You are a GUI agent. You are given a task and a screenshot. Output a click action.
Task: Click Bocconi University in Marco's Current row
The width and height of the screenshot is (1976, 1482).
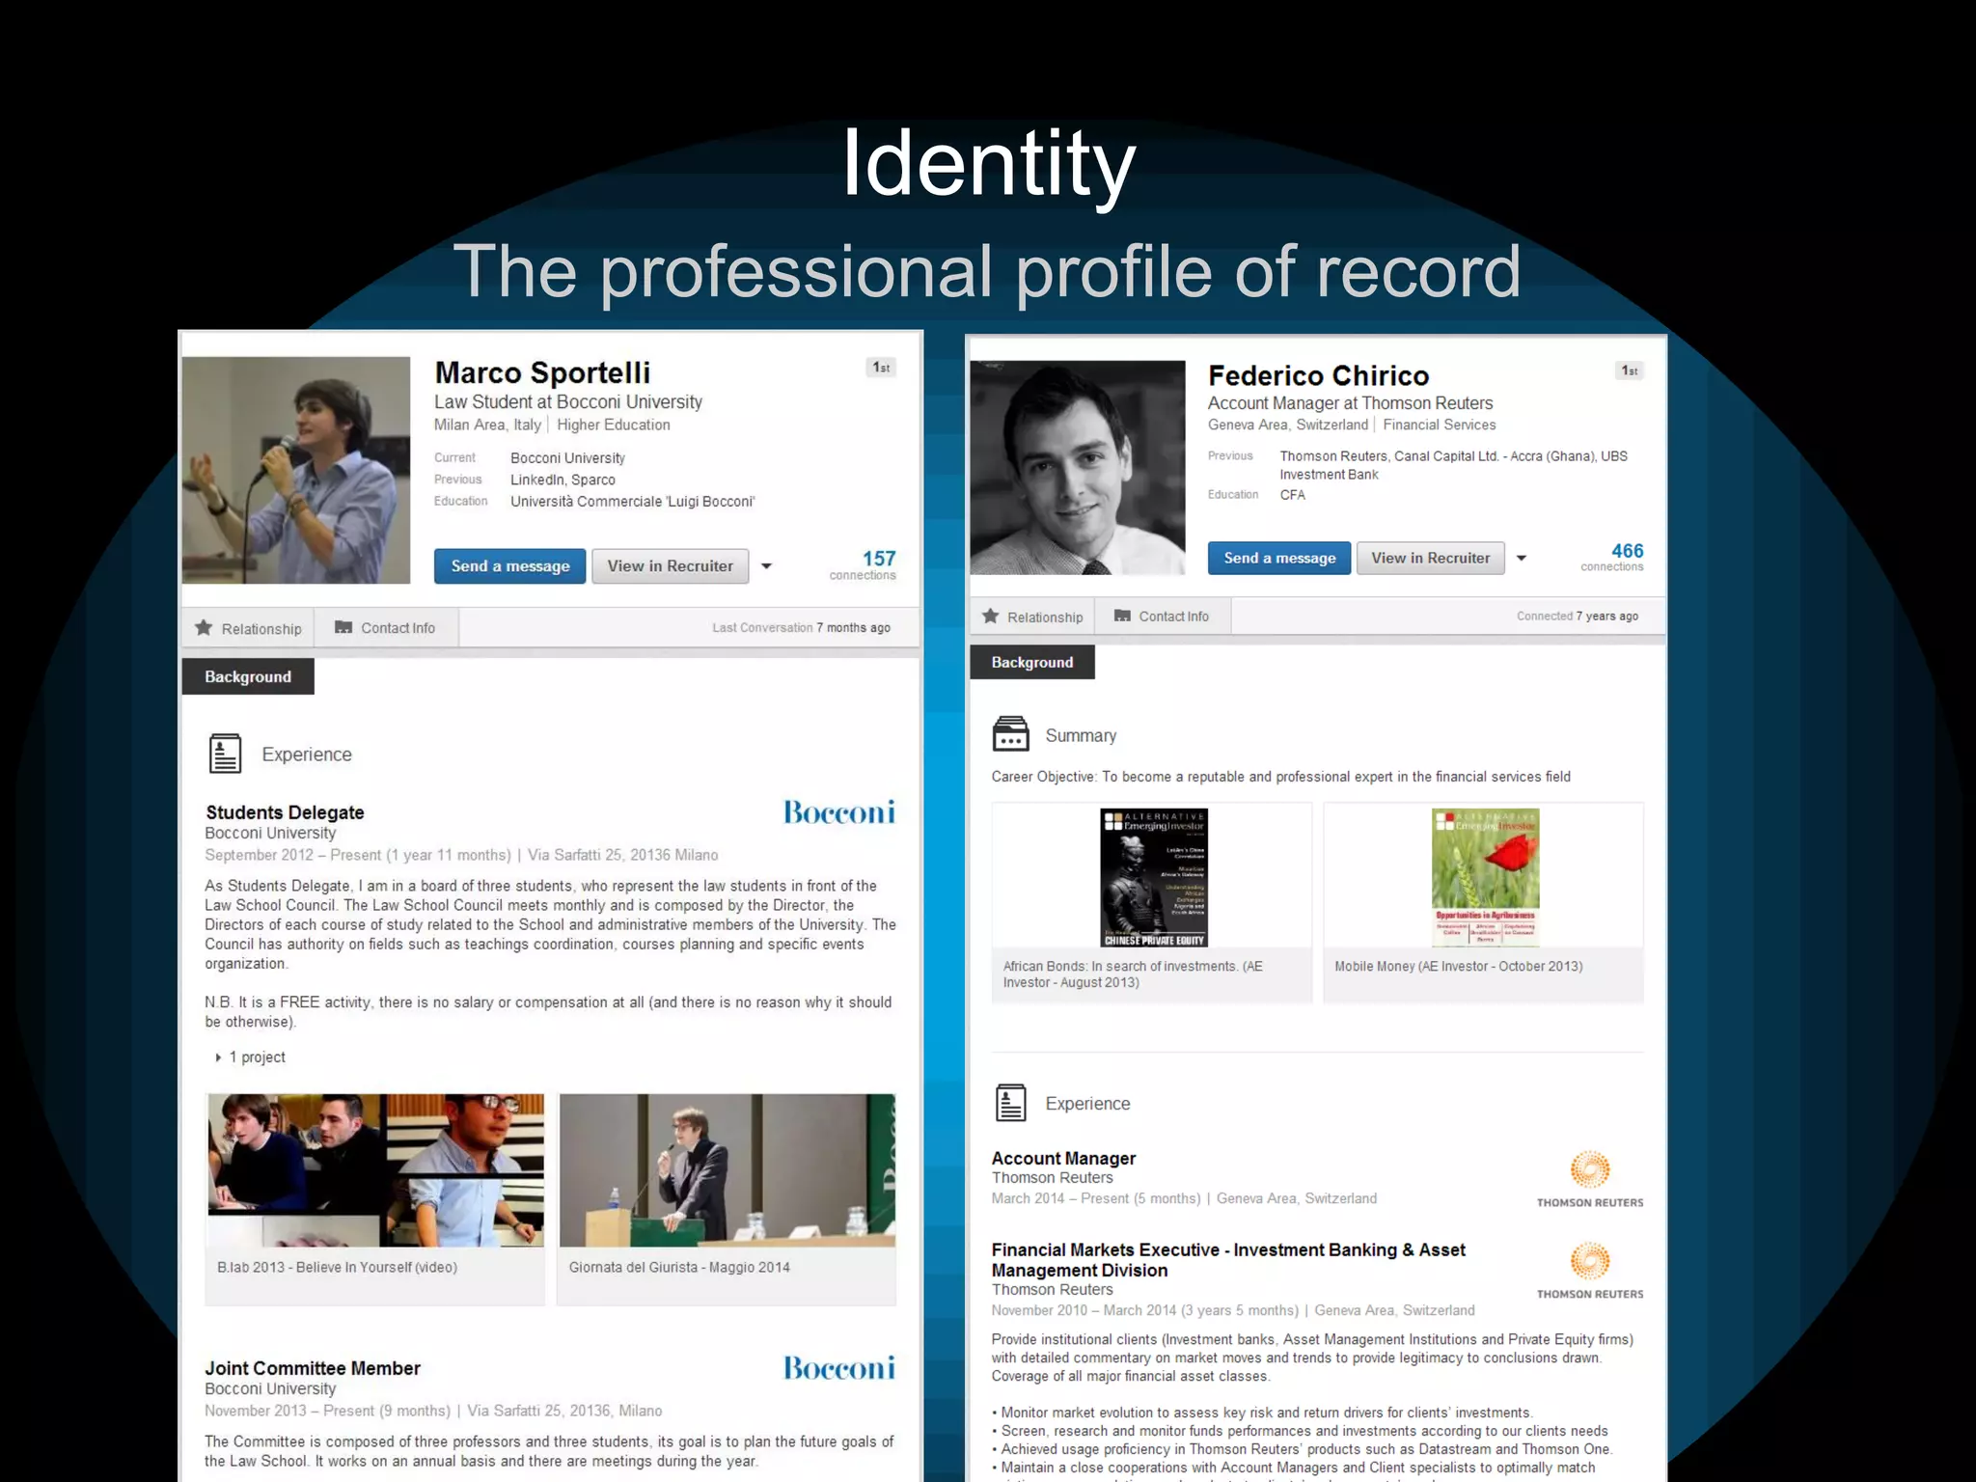(x=567, y=458)
